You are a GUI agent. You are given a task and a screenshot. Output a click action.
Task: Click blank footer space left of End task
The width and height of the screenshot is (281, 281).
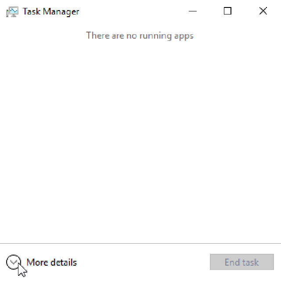145,263
